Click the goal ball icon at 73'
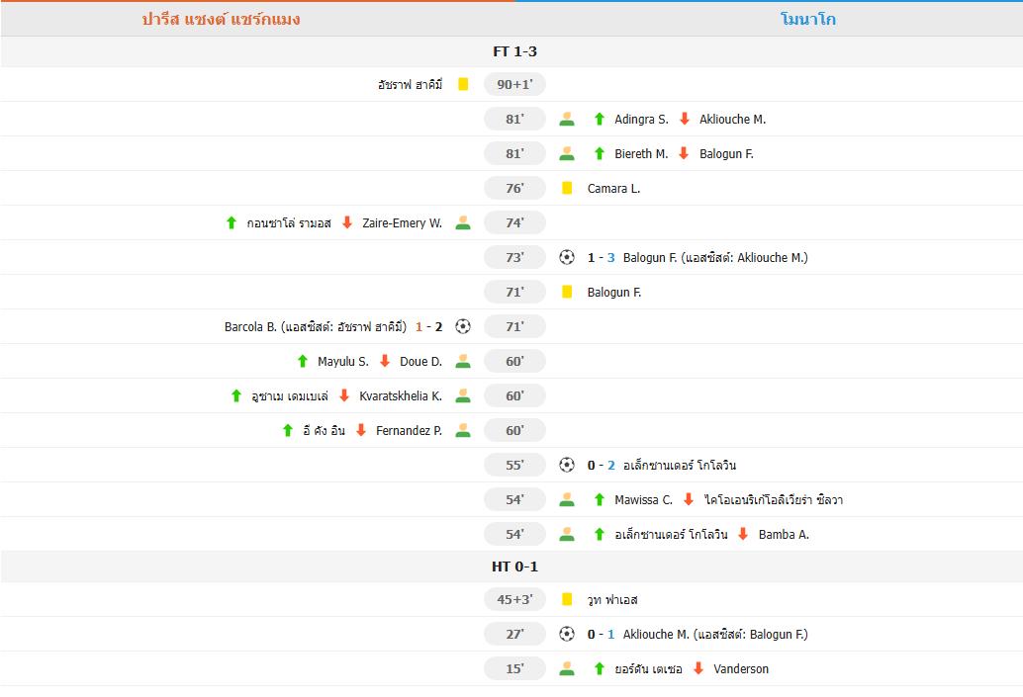The height and width of the screenshot is (697, 1023). click(567, 257)
